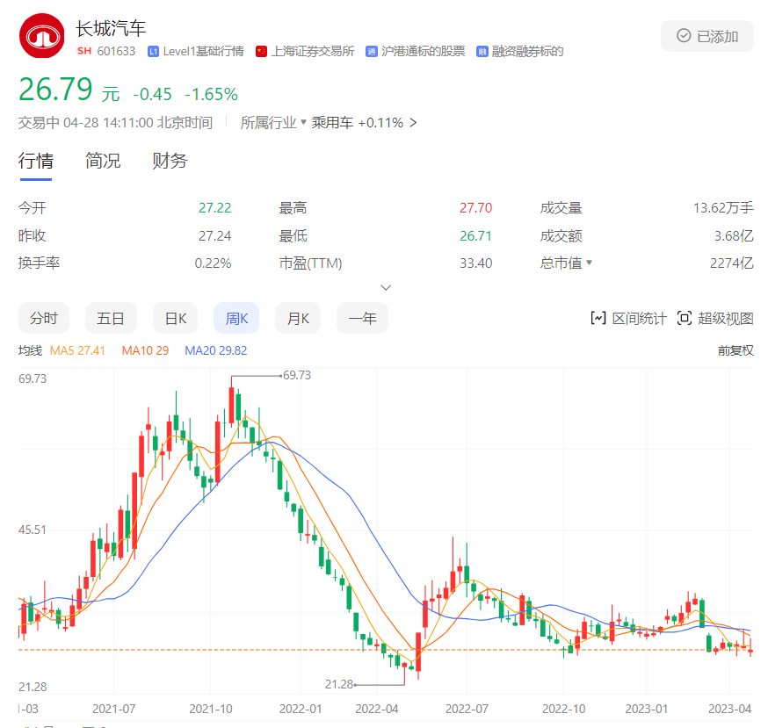The image size is (768, 728).
Task: Click the 市盈(TTM) value 33.40
Action: pyautogui.click(x=475, y=263)
